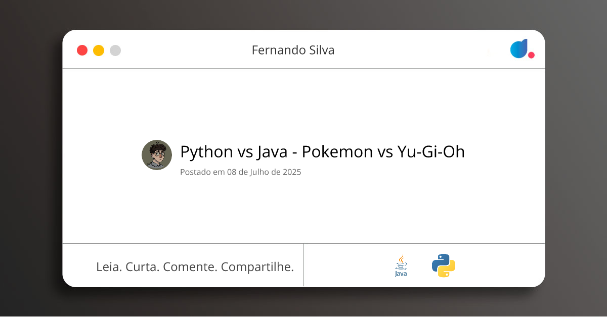This screenshot has width=607, height=317.
Task: Click the blue half of the Python icon
Action: tap(439, 259)
